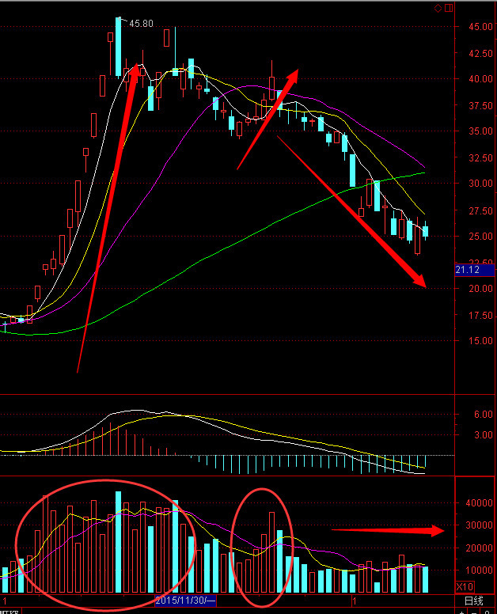
Task: Click the 45.80 high price annotation
Action: pyautogui.click(x=141, y=24)
